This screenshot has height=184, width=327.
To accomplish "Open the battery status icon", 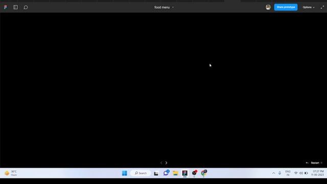I will pos(306,173).
